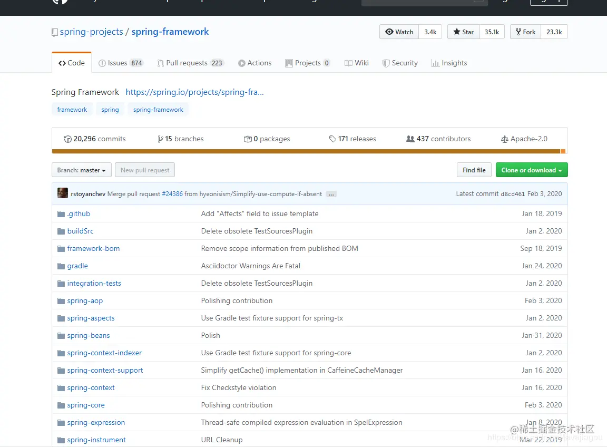The width and height of the screenshot is (607, 447).
Task: Open the spring-aspects folder
Action: tap(91, 318)
